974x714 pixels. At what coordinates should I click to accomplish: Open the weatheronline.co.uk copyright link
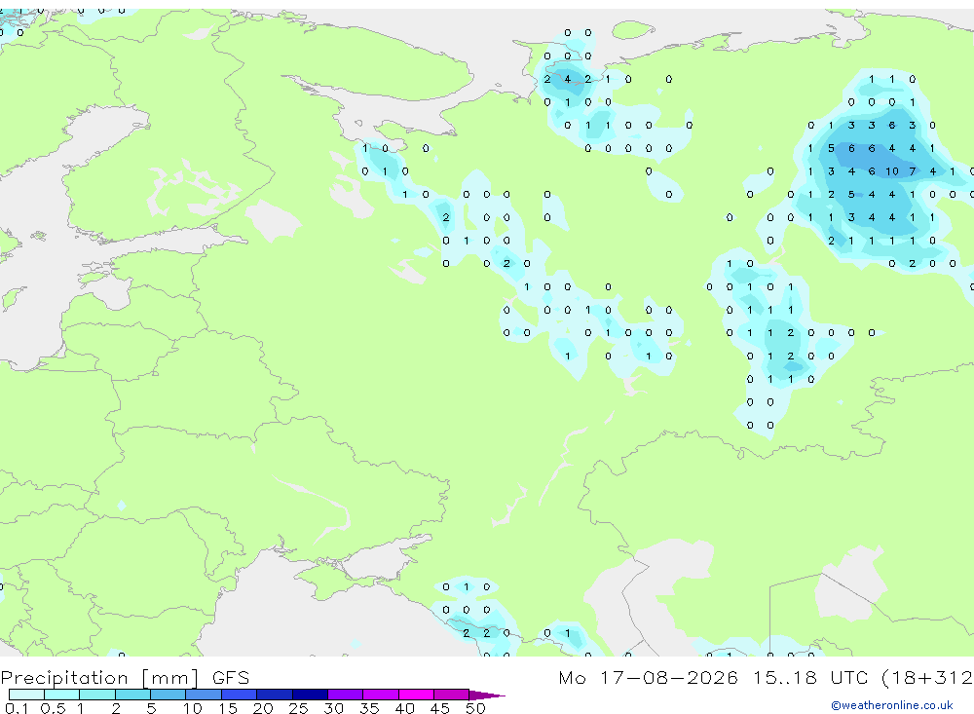(892, 705)
